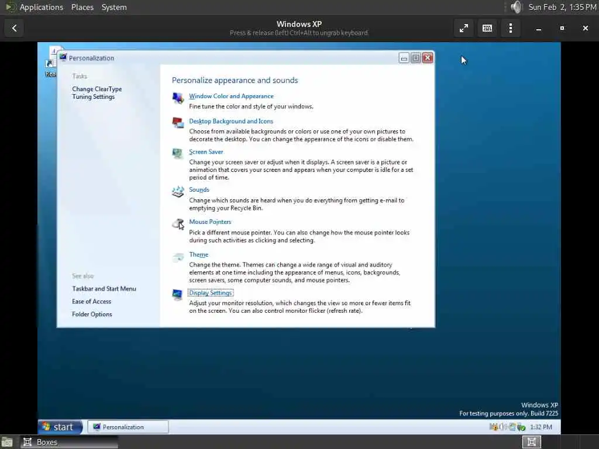Viewport: 599px width, 449px height.
Task: Go back with the Boxes back arrow
Action: [x=15, y=28]
